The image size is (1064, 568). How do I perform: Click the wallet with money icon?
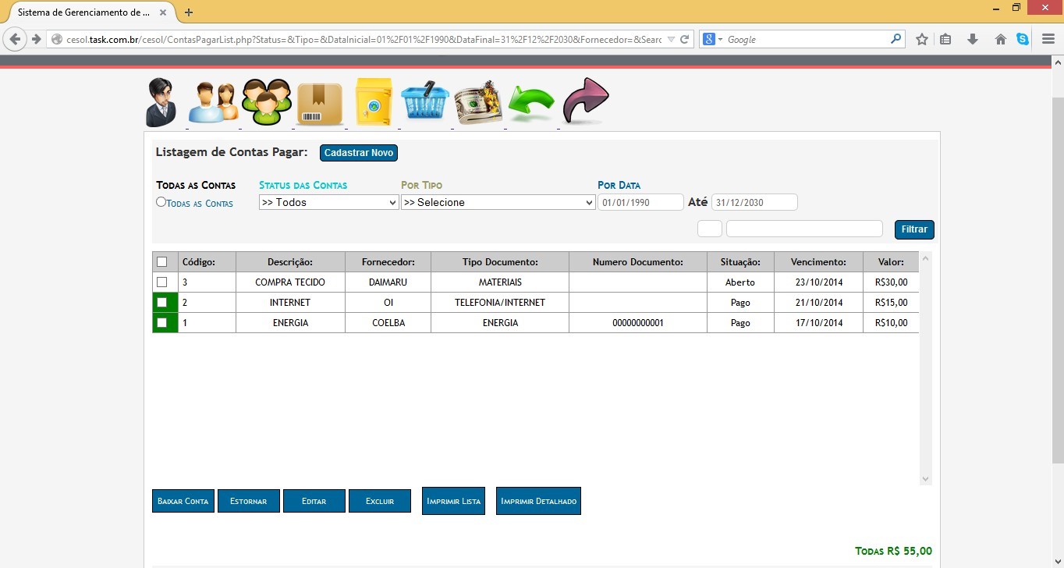pyautogui.click(x=478, y=102)
